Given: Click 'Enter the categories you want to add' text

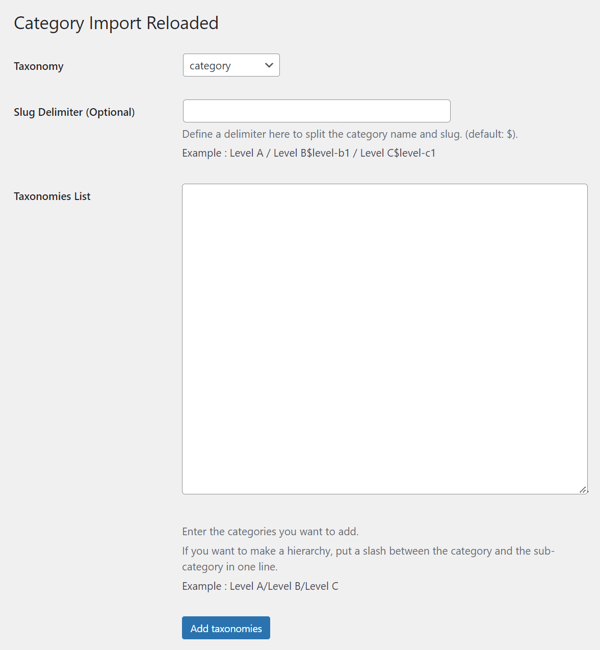Looking at the screenshot, I should coord(270,532).
